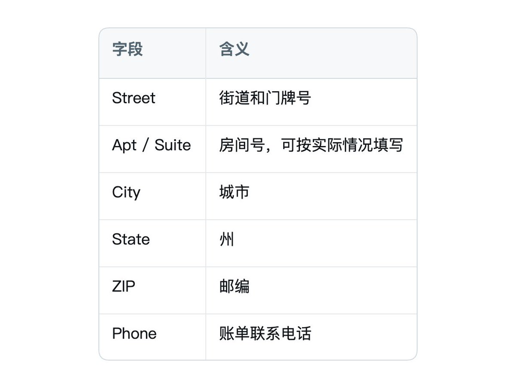
Task: Select the 城市 description cell
Action: coord(311,196)
